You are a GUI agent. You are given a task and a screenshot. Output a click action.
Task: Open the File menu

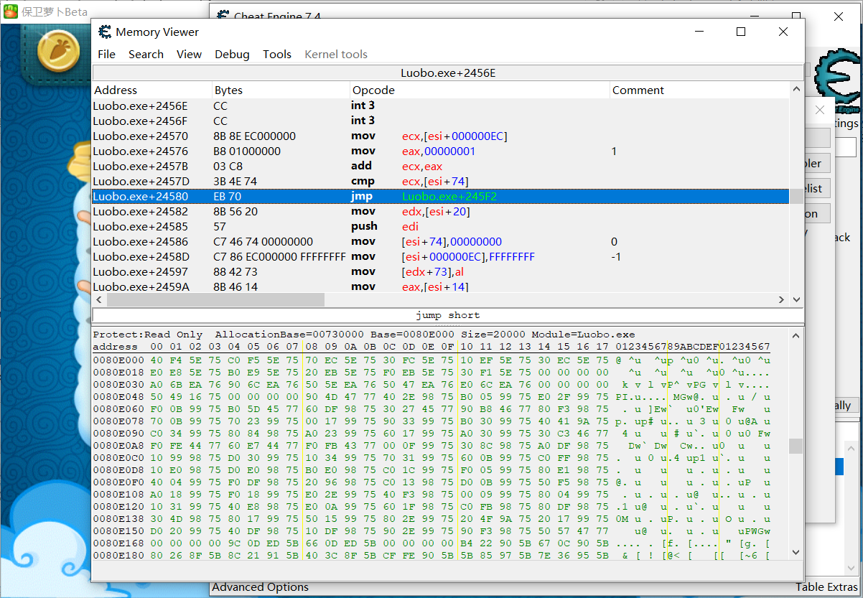pyautogui.click(x=106, y=55)
